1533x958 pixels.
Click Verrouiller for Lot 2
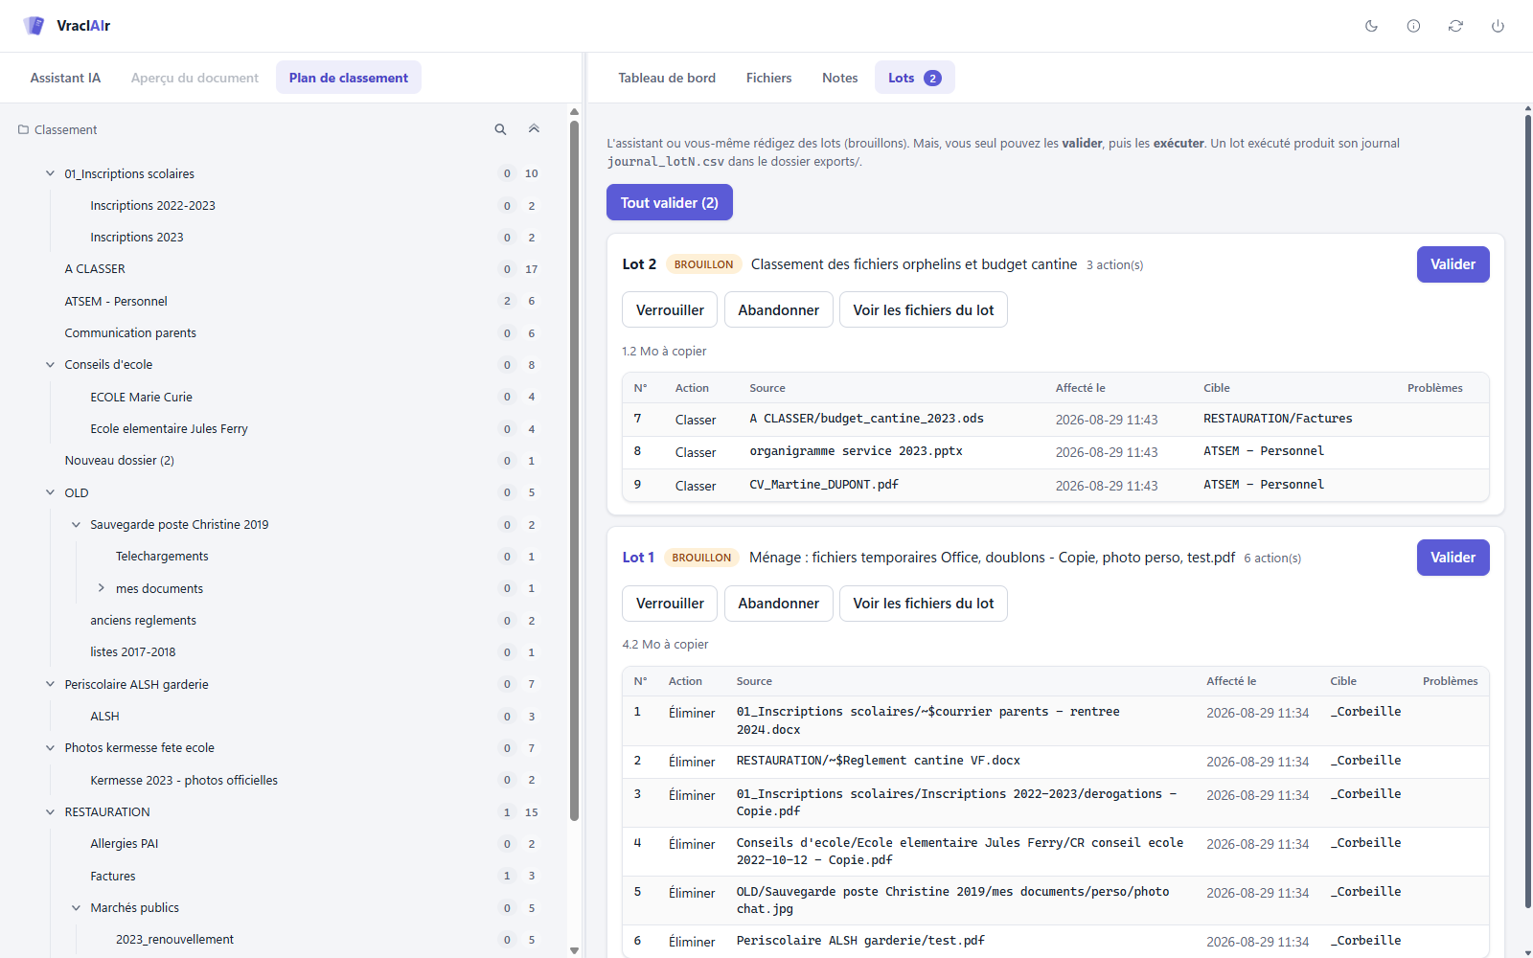670,309
